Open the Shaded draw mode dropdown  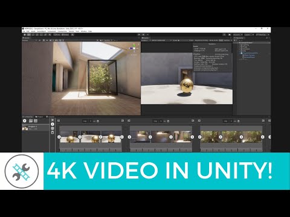click(30, 40)
